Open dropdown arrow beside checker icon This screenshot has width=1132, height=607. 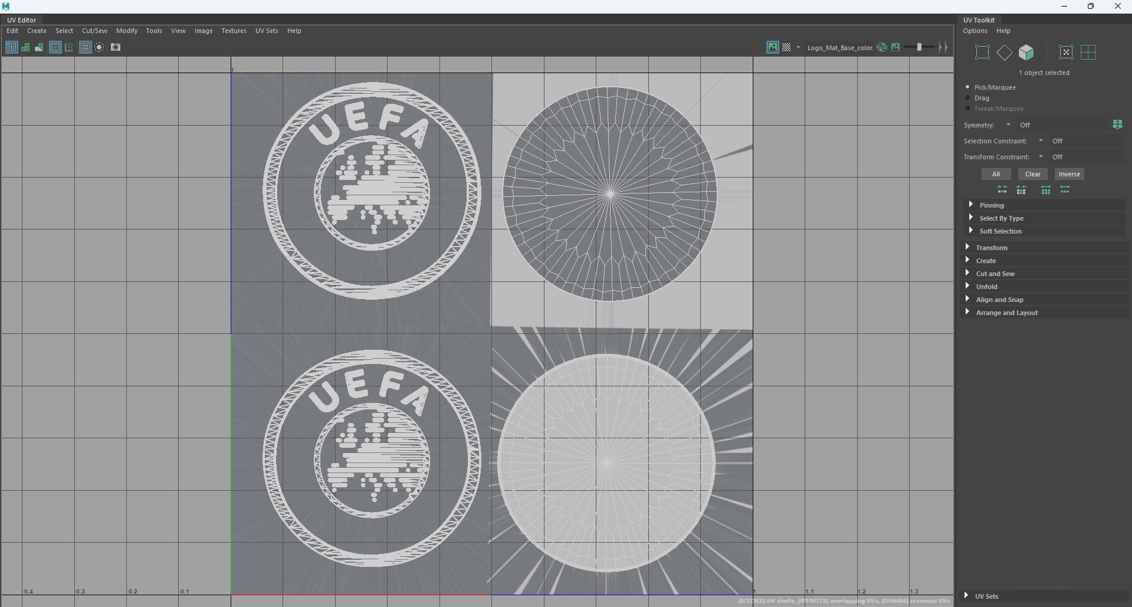798,47
